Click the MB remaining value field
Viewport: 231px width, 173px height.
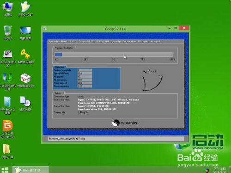[85, 80]
